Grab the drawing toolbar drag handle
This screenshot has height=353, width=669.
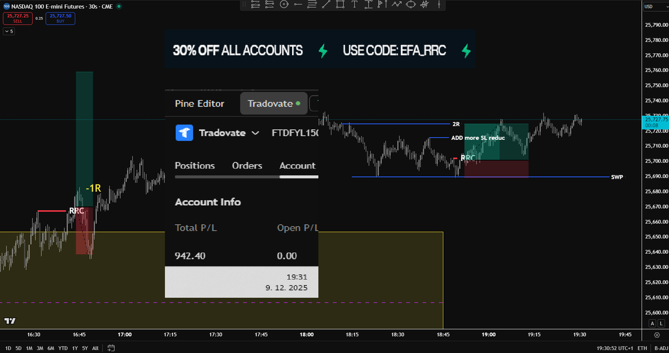(x=244, y=4)
